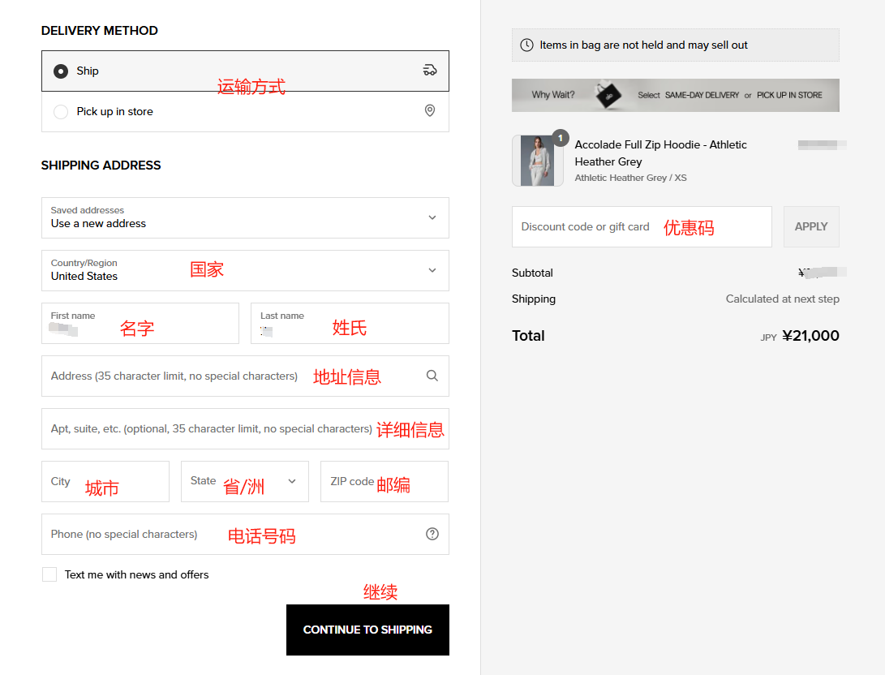Click the City input field

(105, 481)
